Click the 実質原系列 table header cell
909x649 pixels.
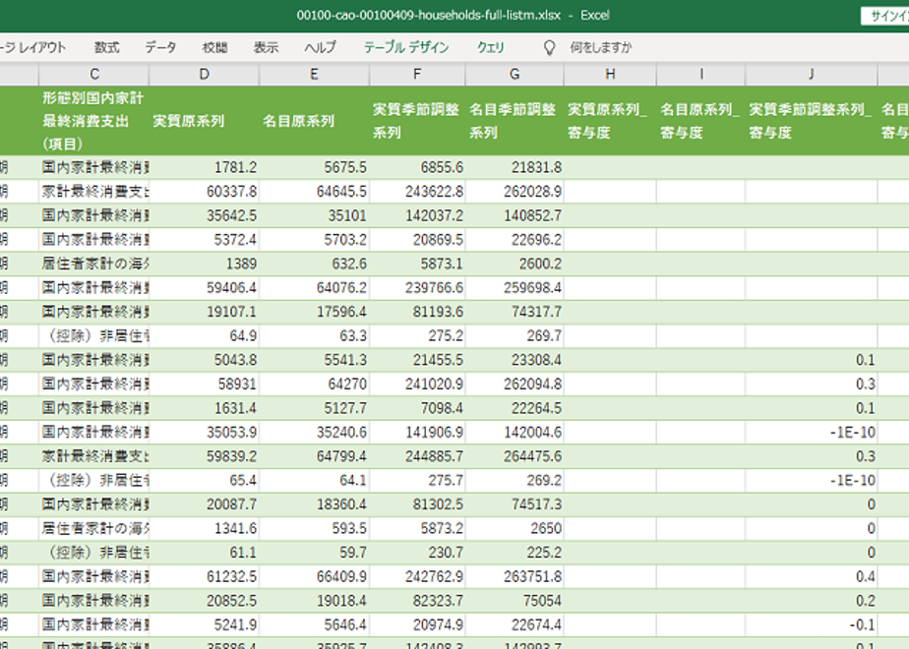204,121
